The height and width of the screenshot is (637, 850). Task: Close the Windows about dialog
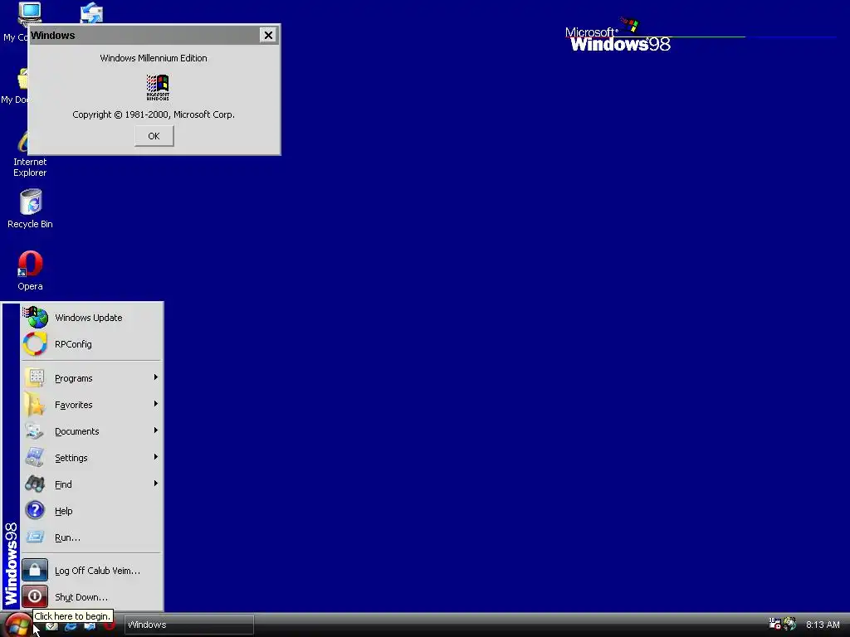(x=268, y=35)
